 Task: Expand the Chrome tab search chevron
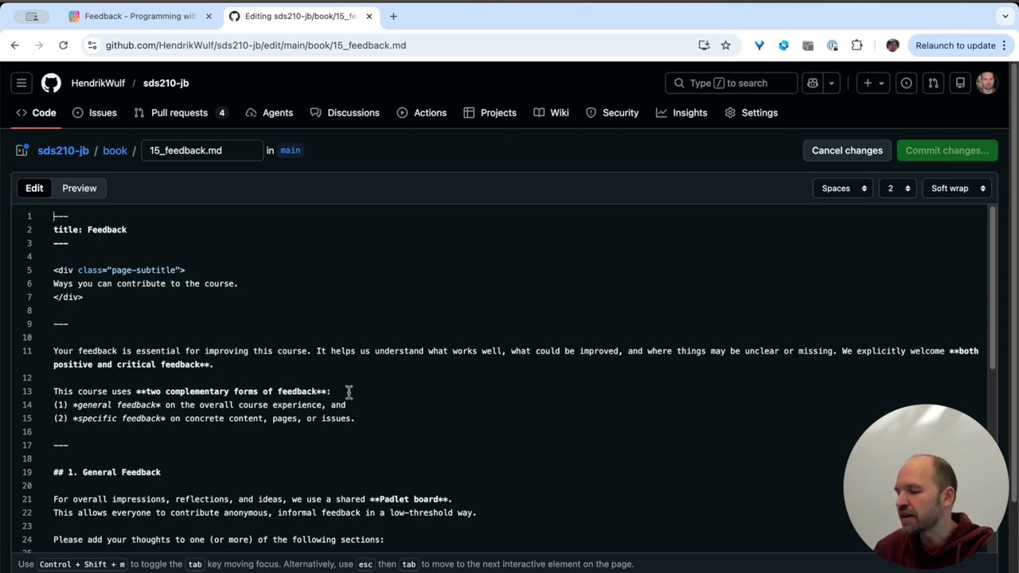click(1005, 16)
